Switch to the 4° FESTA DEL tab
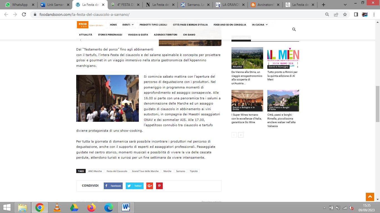The image size is (380, 213). pyautogui.click(x=125, y=5)
